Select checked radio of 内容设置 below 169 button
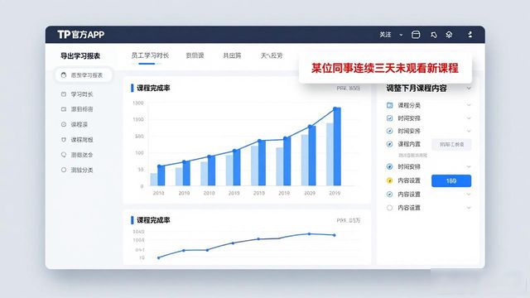Viewport: 530px width, 298px height. (x=389, y=195)
